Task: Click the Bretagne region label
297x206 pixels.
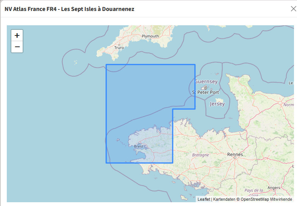Action: point(200,155)
